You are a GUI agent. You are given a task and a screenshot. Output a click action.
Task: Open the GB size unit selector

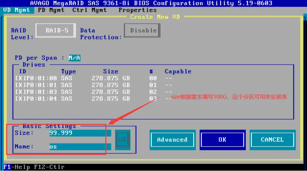coord(123,140)
